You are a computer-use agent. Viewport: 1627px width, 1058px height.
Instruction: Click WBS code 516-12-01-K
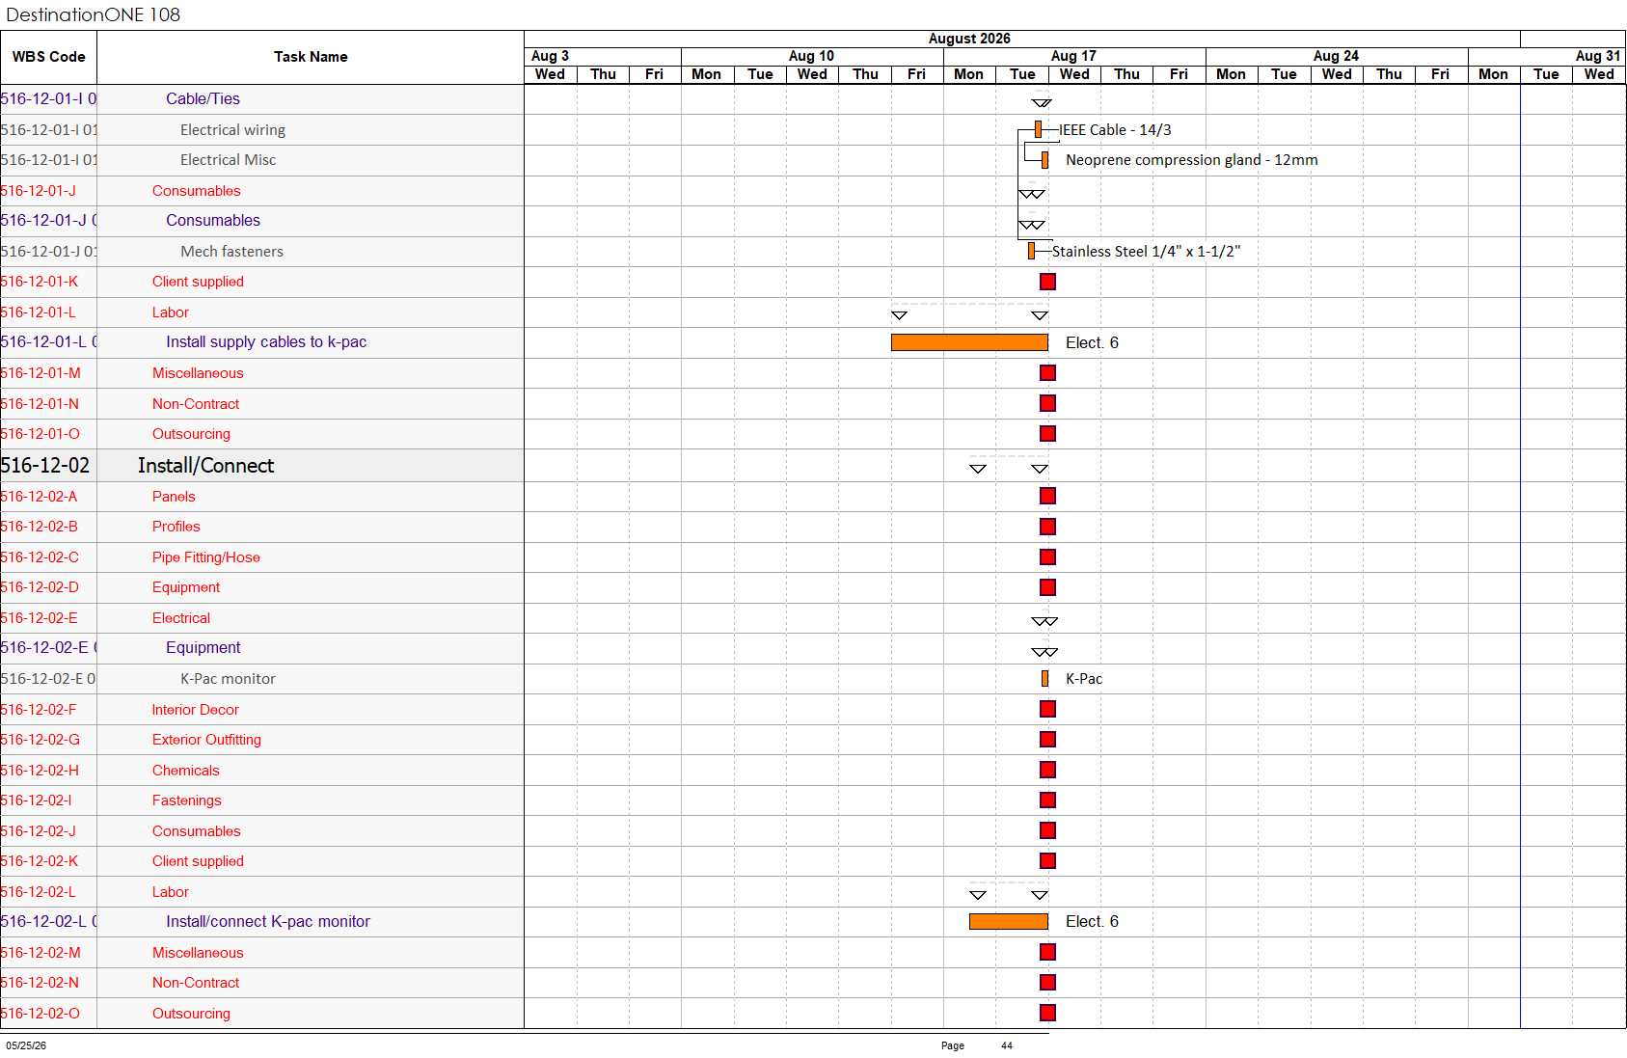[x=40, y=282]
